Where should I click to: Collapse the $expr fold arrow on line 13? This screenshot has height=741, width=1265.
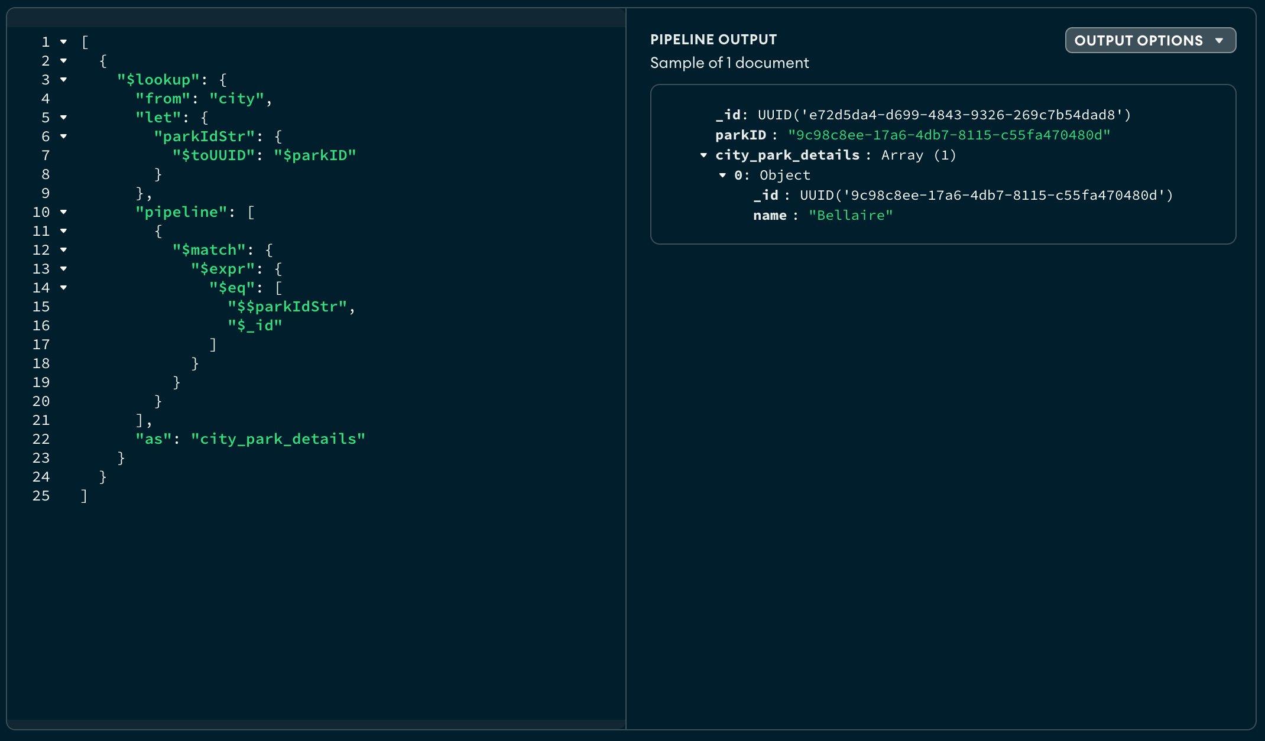(x=63, y=269)
